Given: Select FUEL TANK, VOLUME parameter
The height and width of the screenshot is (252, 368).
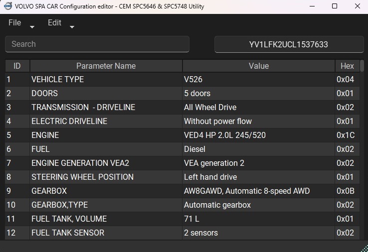Looking at the screenshot, I should tap(69, 219).
